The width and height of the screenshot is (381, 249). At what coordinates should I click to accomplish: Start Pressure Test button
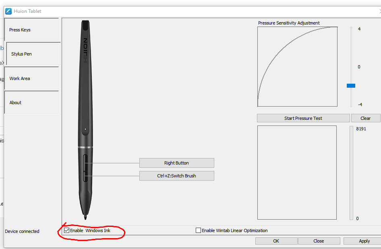303,118
